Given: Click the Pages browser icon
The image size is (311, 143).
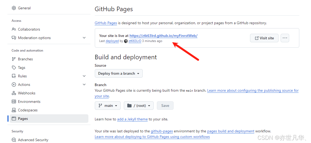Looking at the screenshot, I should point(14,119).
